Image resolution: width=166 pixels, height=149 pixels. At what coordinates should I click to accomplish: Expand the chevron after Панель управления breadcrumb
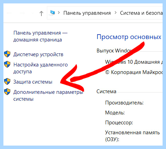tap(116, 13)
